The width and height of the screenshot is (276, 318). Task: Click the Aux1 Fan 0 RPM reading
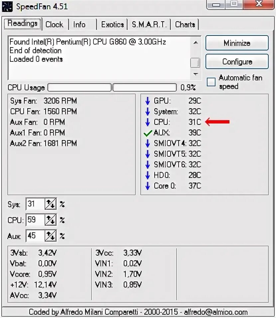click(x=37, y=133)
